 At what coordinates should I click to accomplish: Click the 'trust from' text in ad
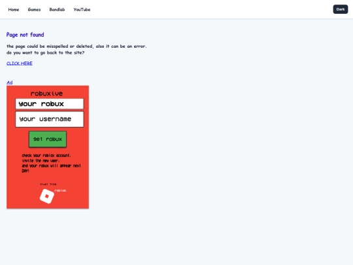point(48,184)
